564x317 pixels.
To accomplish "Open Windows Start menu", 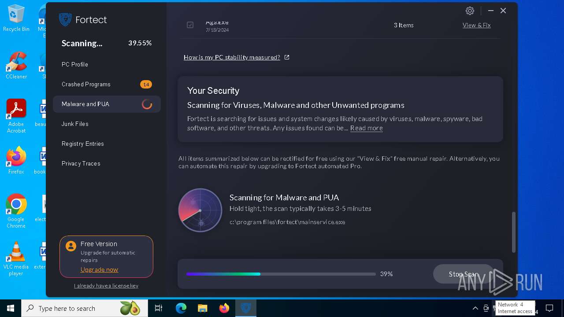I will 11,308.
